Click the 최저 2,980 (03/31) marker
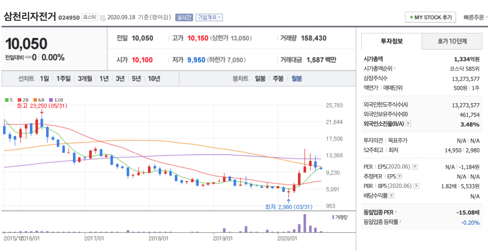 (289, 207)
